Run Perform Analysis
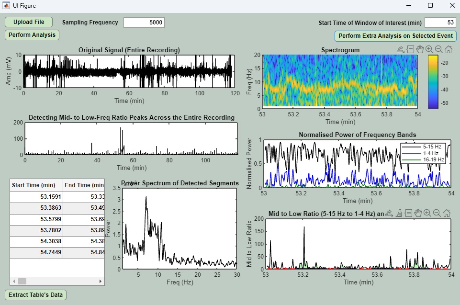The image size is (460, 305). [32, 35]
